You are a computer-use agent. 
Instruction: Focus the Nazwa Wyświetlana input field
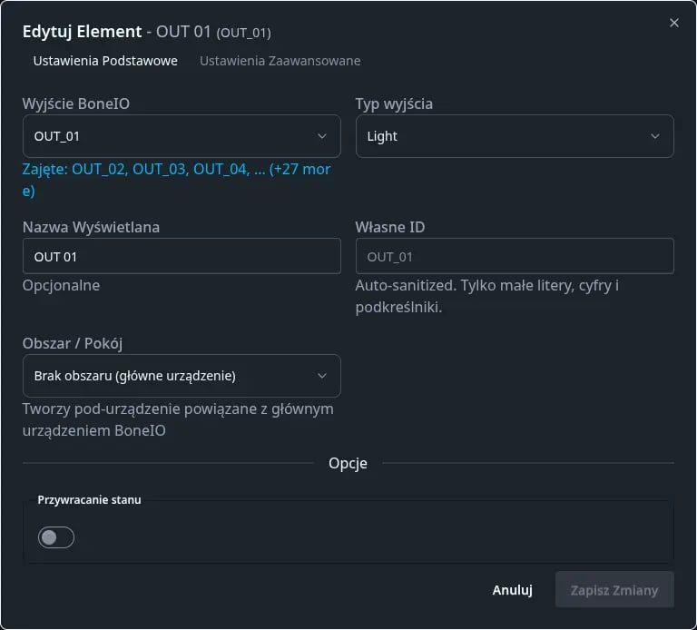tap(181, 257)
